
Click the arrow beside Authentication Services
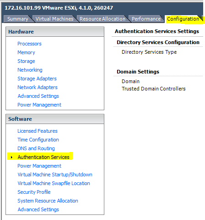(x=11, y=157)
